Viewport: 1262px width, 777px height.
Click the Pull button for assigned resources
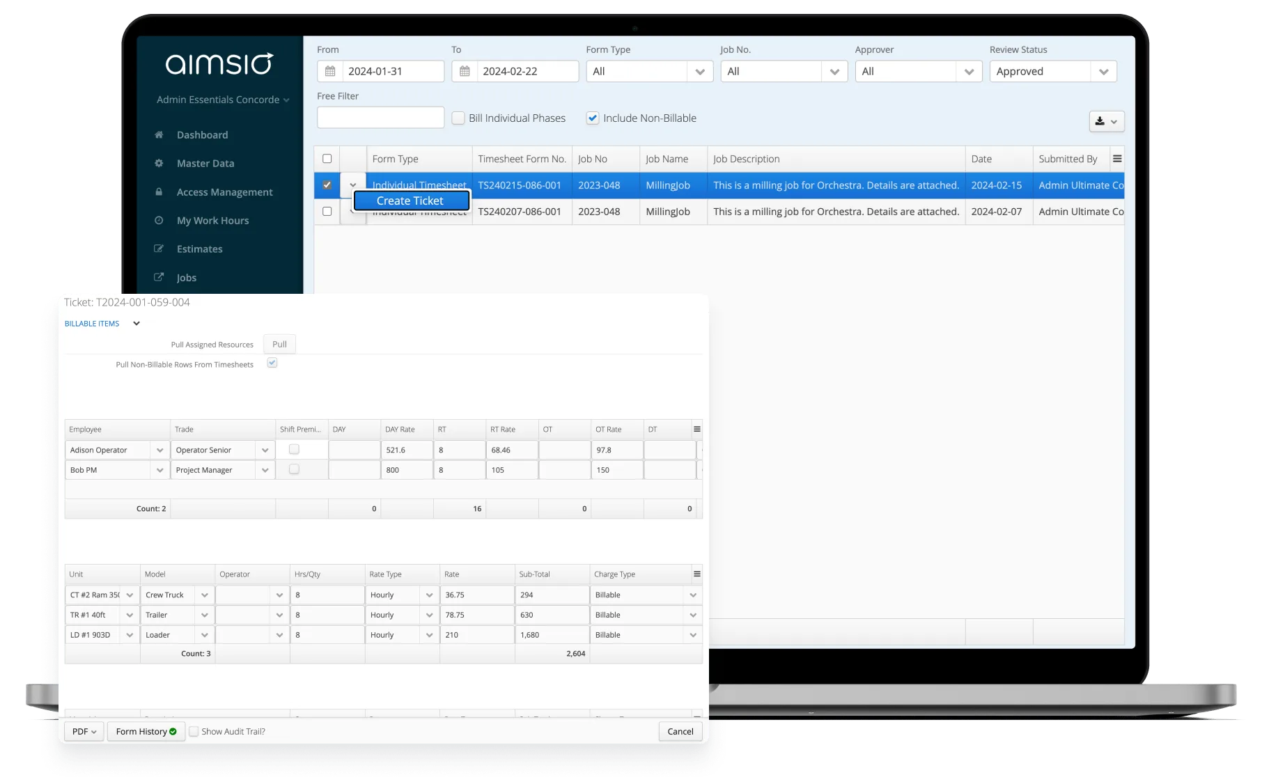(x=279, y=343)
